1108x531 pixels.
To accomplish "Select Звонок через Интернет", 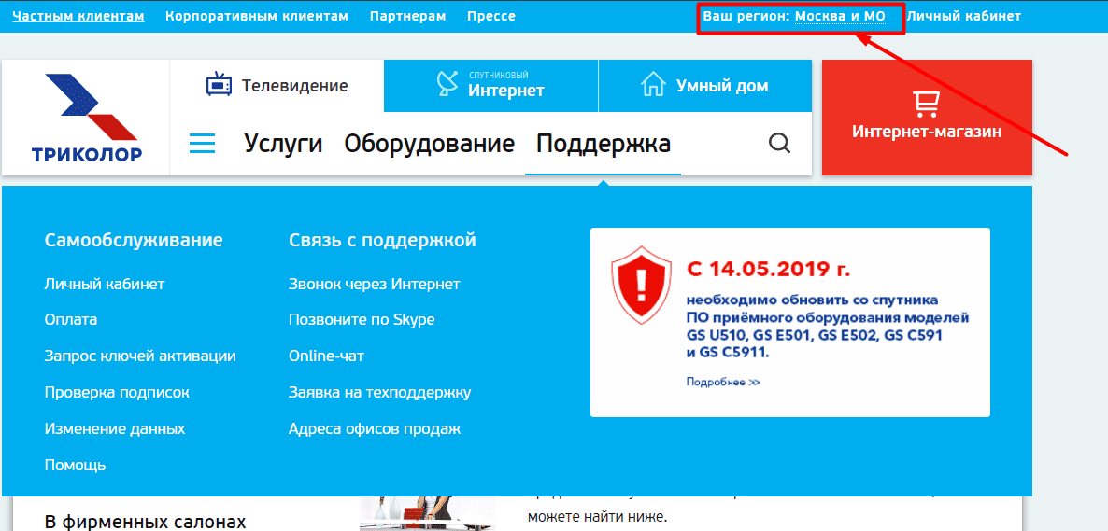I will click(x=375, y=284).
